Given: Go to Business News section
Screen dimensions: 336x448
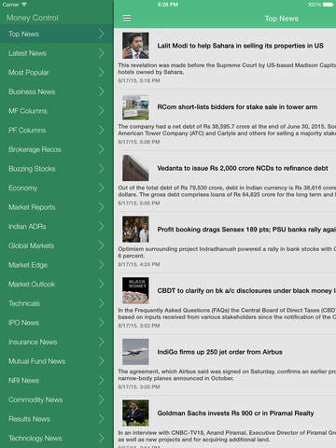Looking at the screenshot, I should (57, 91).
